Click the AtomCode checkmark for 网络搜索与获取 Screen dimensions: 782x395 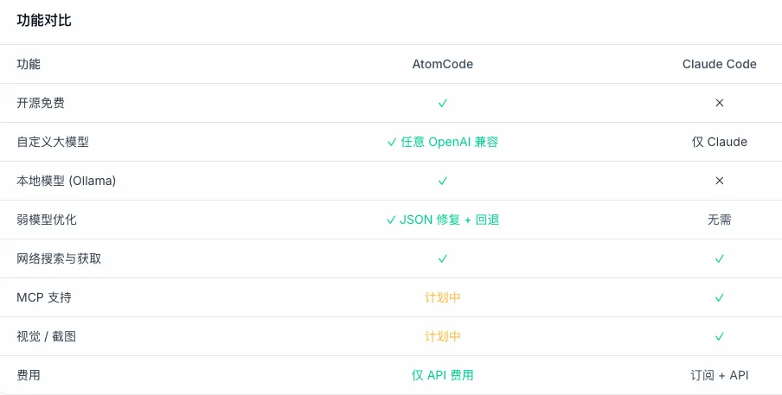442,258
